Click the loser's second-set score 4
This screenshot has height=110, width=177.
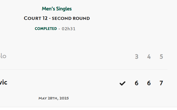coord(149,57)
